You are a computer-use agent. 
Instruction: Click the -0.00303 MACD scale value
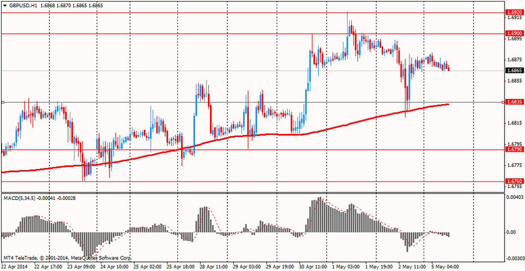click(x=515, y=258)
